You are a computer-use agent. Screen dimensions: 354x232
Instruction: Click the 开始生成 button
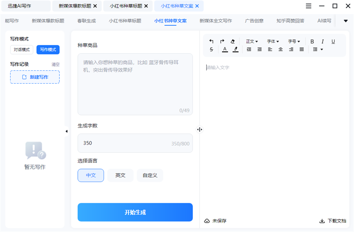[135, 212]
